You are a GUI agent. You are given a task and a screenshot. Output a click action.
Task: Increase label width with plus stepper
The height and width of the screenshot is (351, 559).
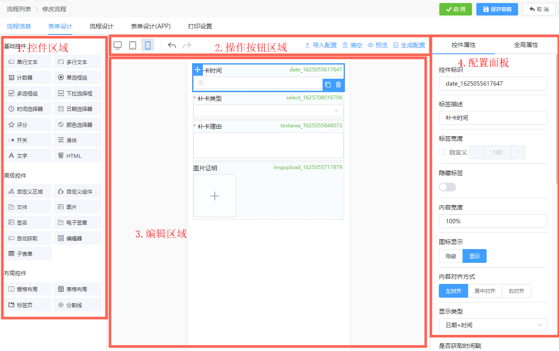tap(518, 152)
